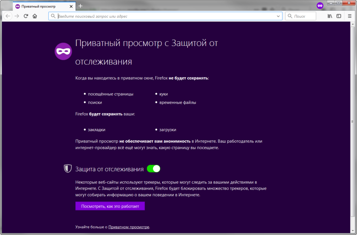
Task: Open the Приватном просмотре link
Action: click(x=129, y=227)
